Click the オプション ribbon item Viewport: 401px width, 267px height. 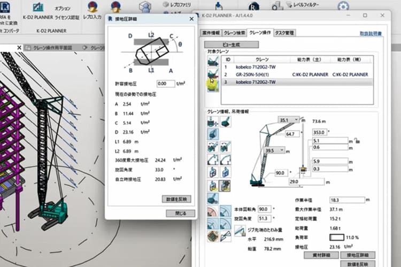[x=63, y=9]
